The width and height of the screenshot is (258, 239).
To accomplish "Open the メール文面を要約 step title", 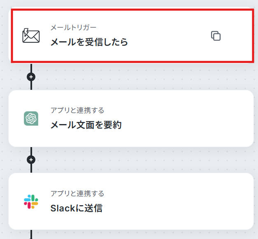I will click(86, 125).
